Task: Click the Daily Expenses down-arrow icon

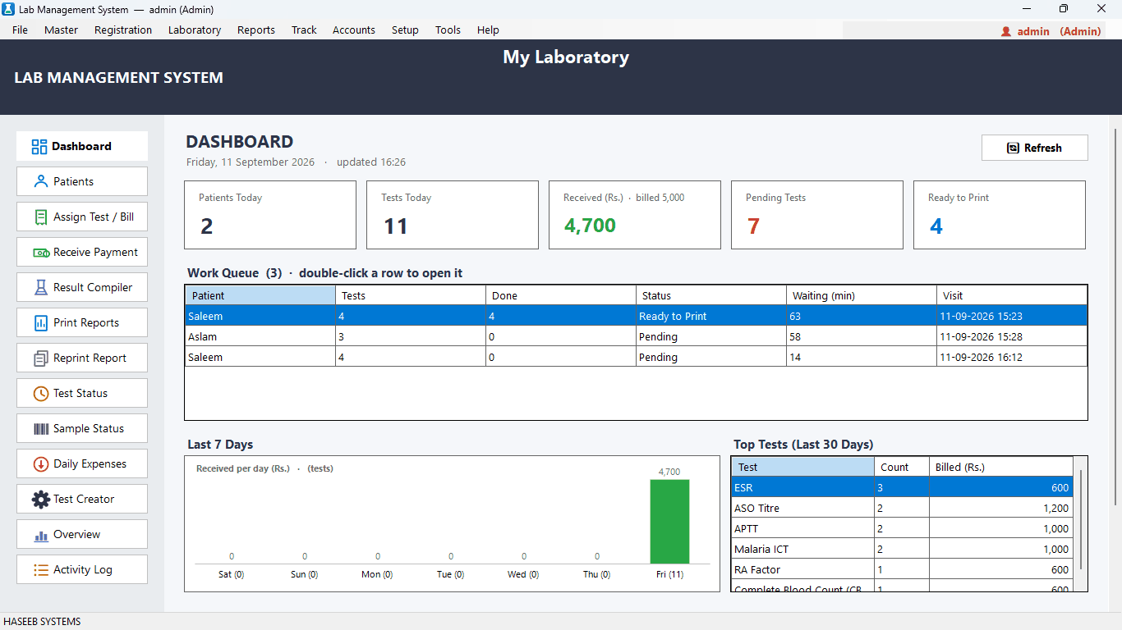Action: coord(41,464)
